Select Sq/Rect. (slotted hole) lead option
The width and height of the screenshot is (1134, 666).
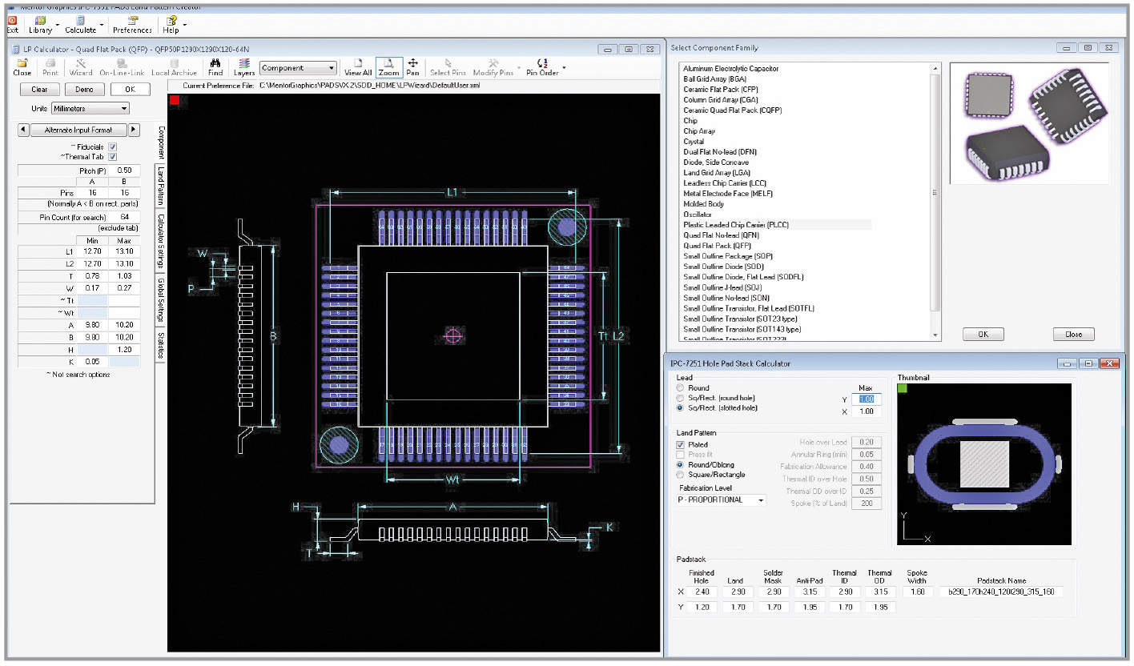(x=680, y=408)
